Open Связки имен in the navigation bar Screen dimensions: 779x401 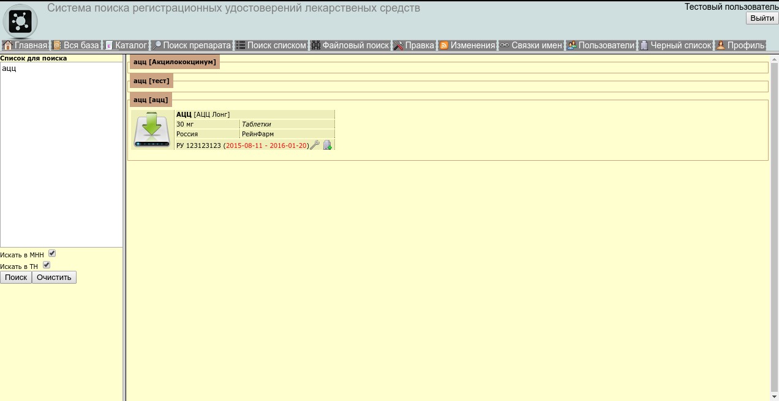(531, 45)
